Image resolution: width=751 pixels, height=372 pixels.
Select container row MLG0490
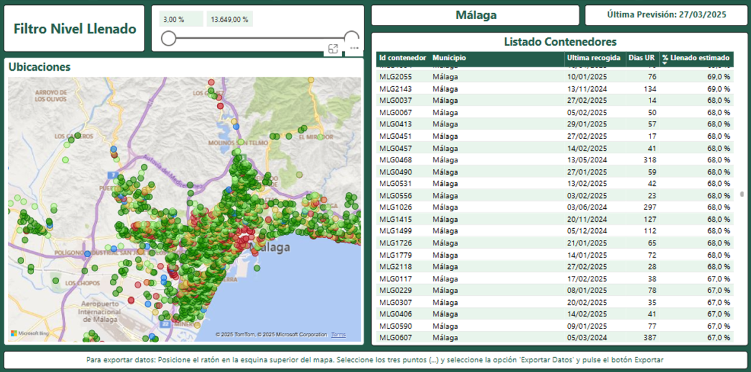[x=555, y=172]
